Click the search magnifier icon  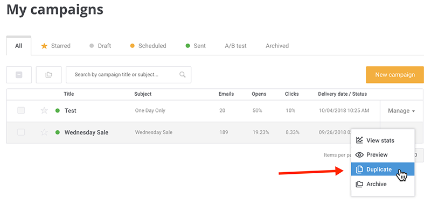tap(183, 75)
